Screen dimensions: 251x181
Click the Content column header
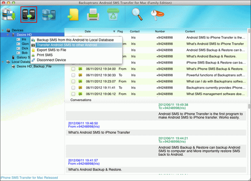click(x=190, y=31)
